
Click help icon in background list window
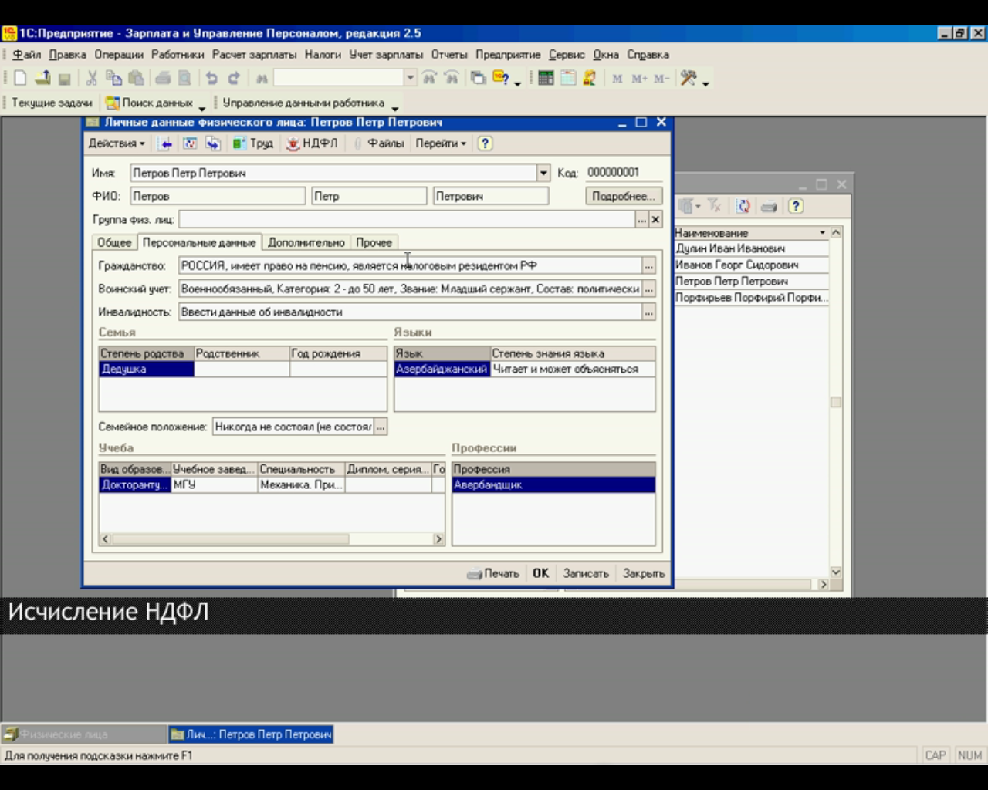[x=796, y=206]
